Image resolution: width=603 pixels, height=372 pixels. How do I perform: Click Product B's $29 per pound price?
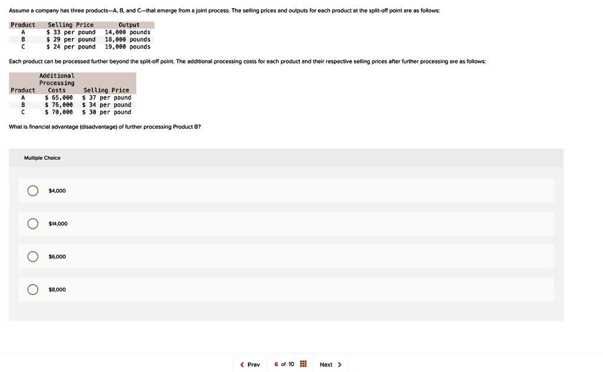(71, 39)
